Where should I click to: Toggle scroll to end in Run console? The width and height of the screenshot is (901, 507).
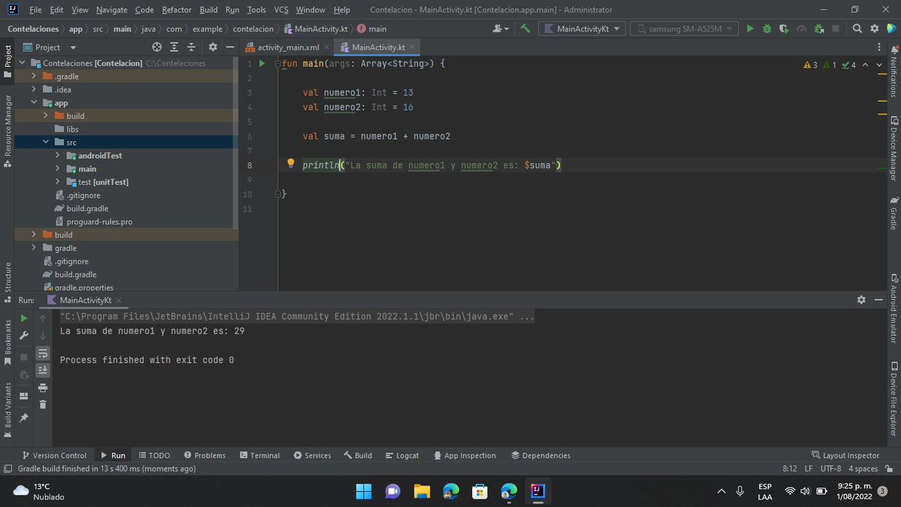tap(42, 370)
